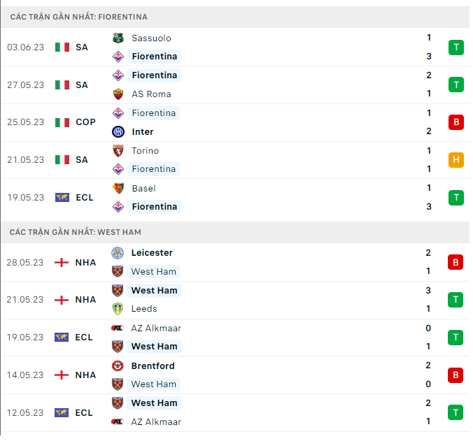Click the England flag on 28.05.23 row

pos(62,263)
